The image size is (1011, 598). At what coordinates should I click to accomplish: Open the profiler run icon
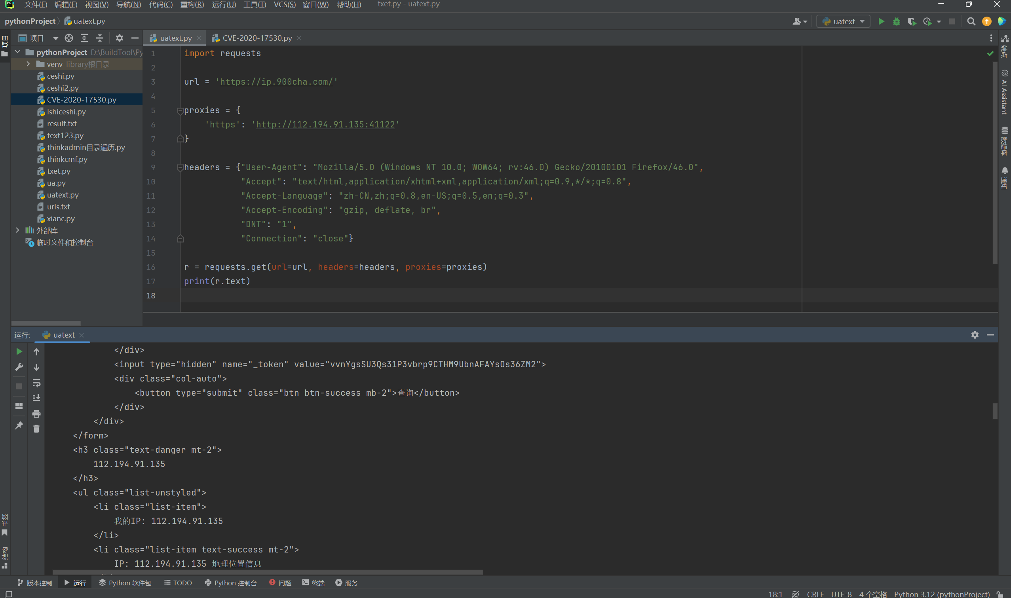[927, 21]
